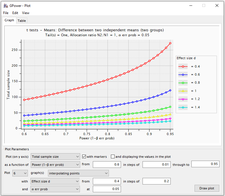Uncheck the 'with markers' checkbox
This screenshot has height=196, width=225.
click(x=84, y=157)
